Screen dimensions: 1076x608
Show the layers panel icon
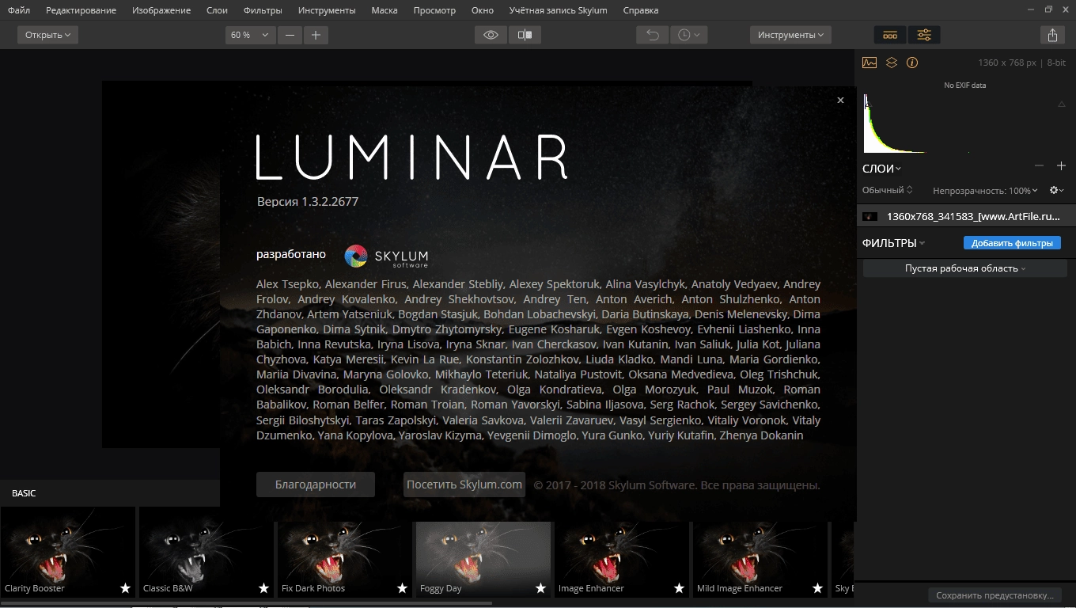(892, 63)
